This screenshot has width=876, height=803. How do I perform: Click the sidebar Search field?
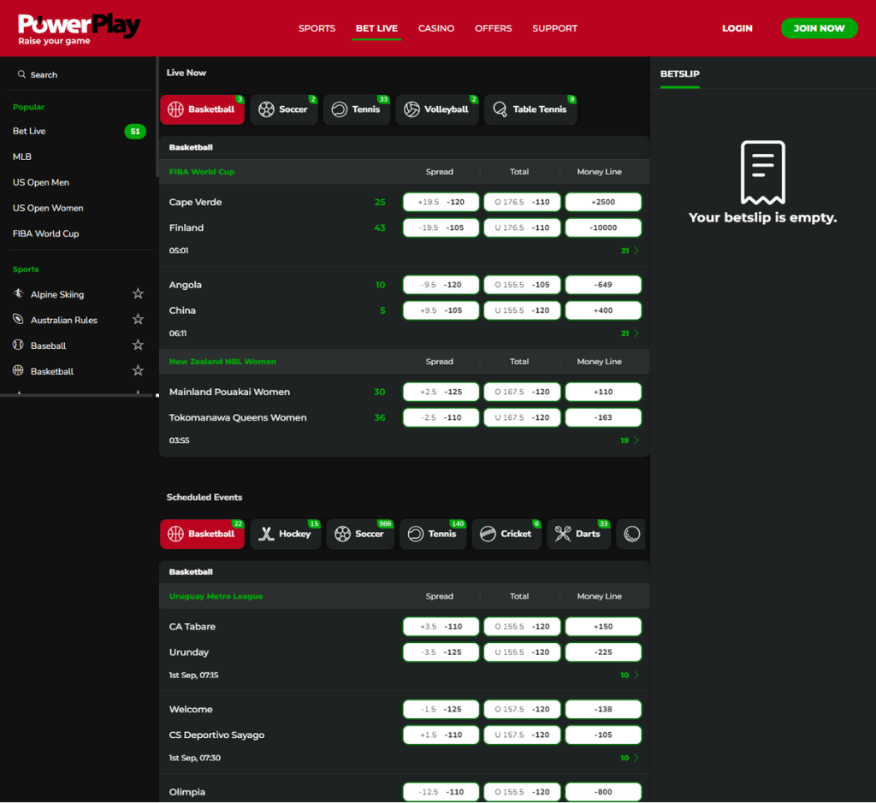pyautogui.click(x=79, y=75)
